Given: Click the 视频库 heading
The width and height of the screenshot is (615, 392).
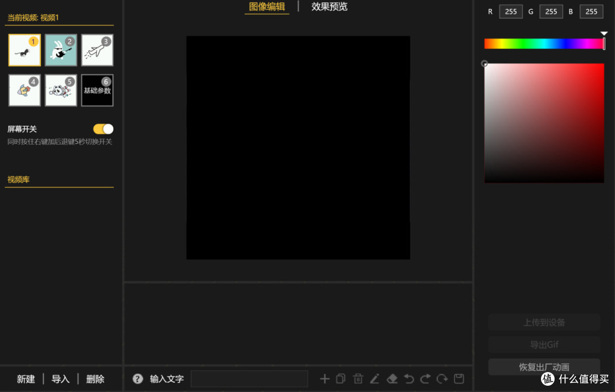Looking at the screenshot, I should (x=18, y=180).
